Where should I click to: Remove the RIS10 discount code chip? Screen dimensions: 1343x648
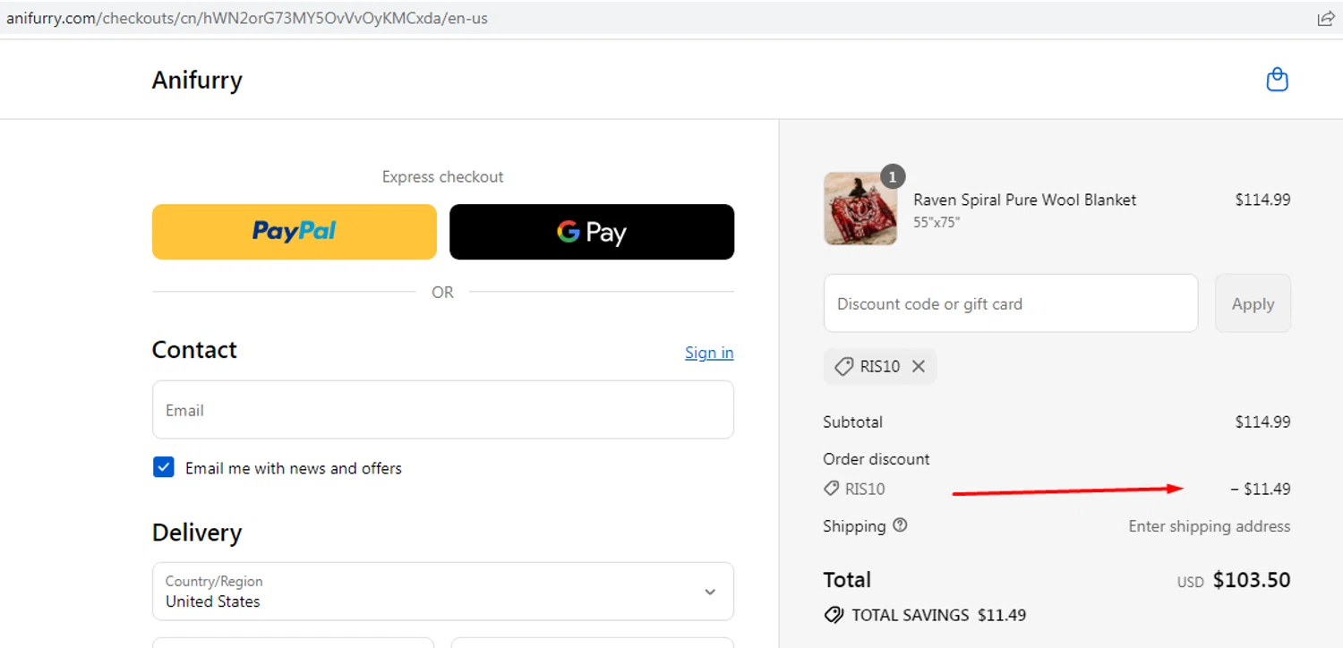[x=918, y=366]
